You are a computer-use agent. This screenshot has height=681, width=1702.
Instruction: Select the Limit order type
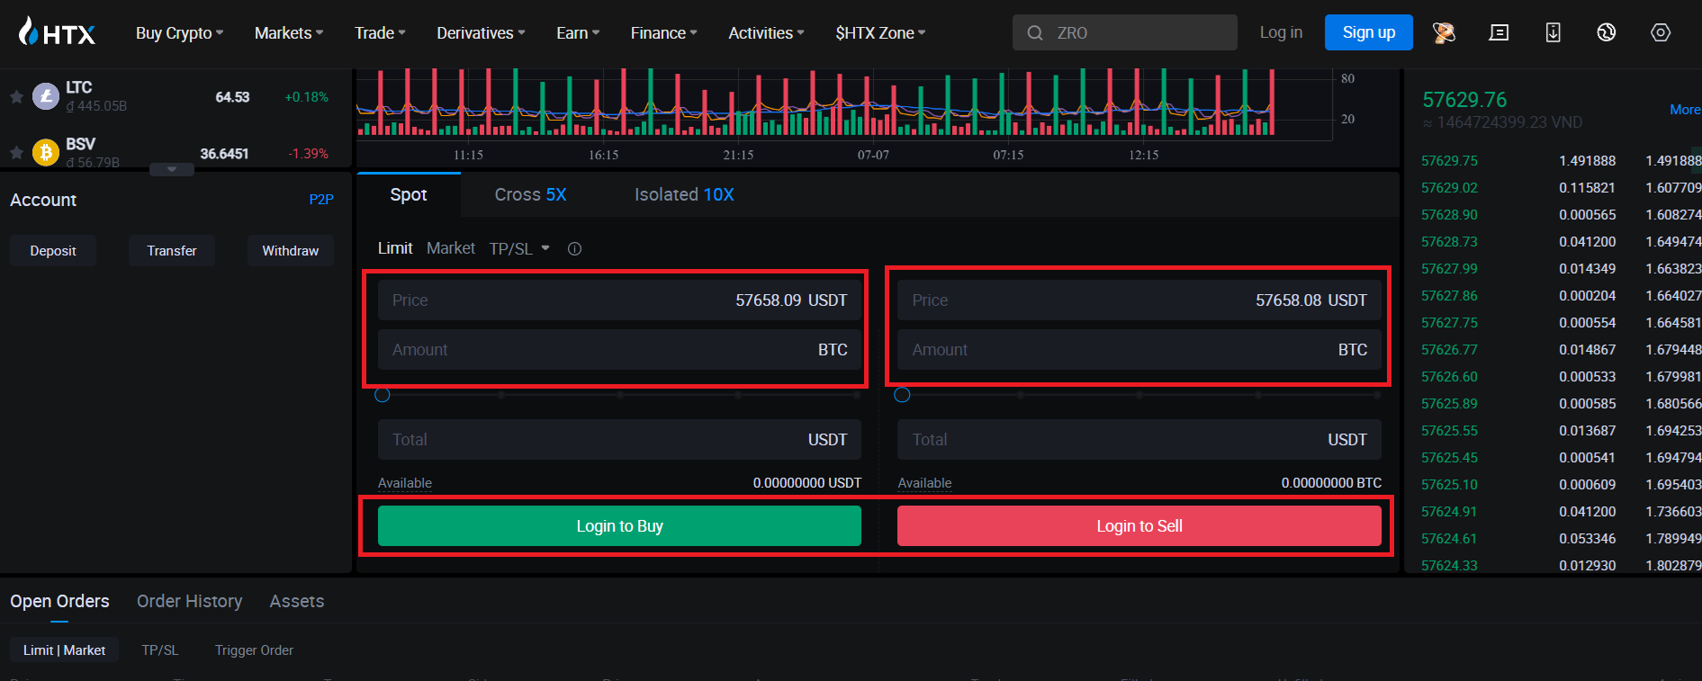tap(395, 248)
